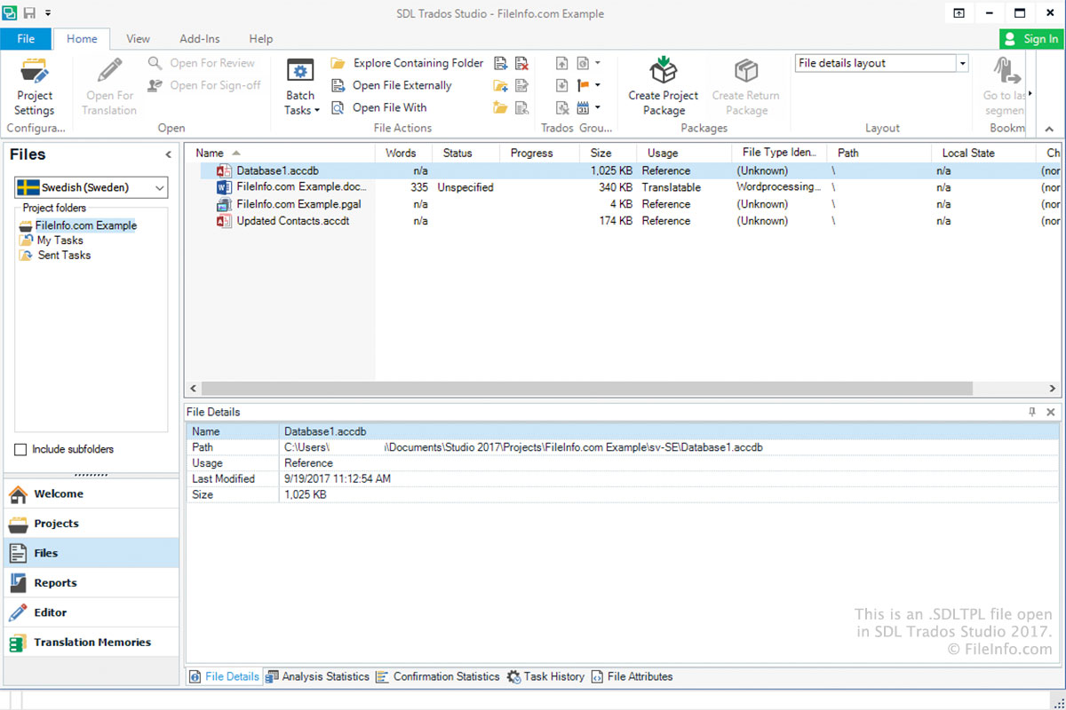This screenshot has height=710, width=1066.
Task: Click the document with blue plus icon
Action: coord(501,63)
